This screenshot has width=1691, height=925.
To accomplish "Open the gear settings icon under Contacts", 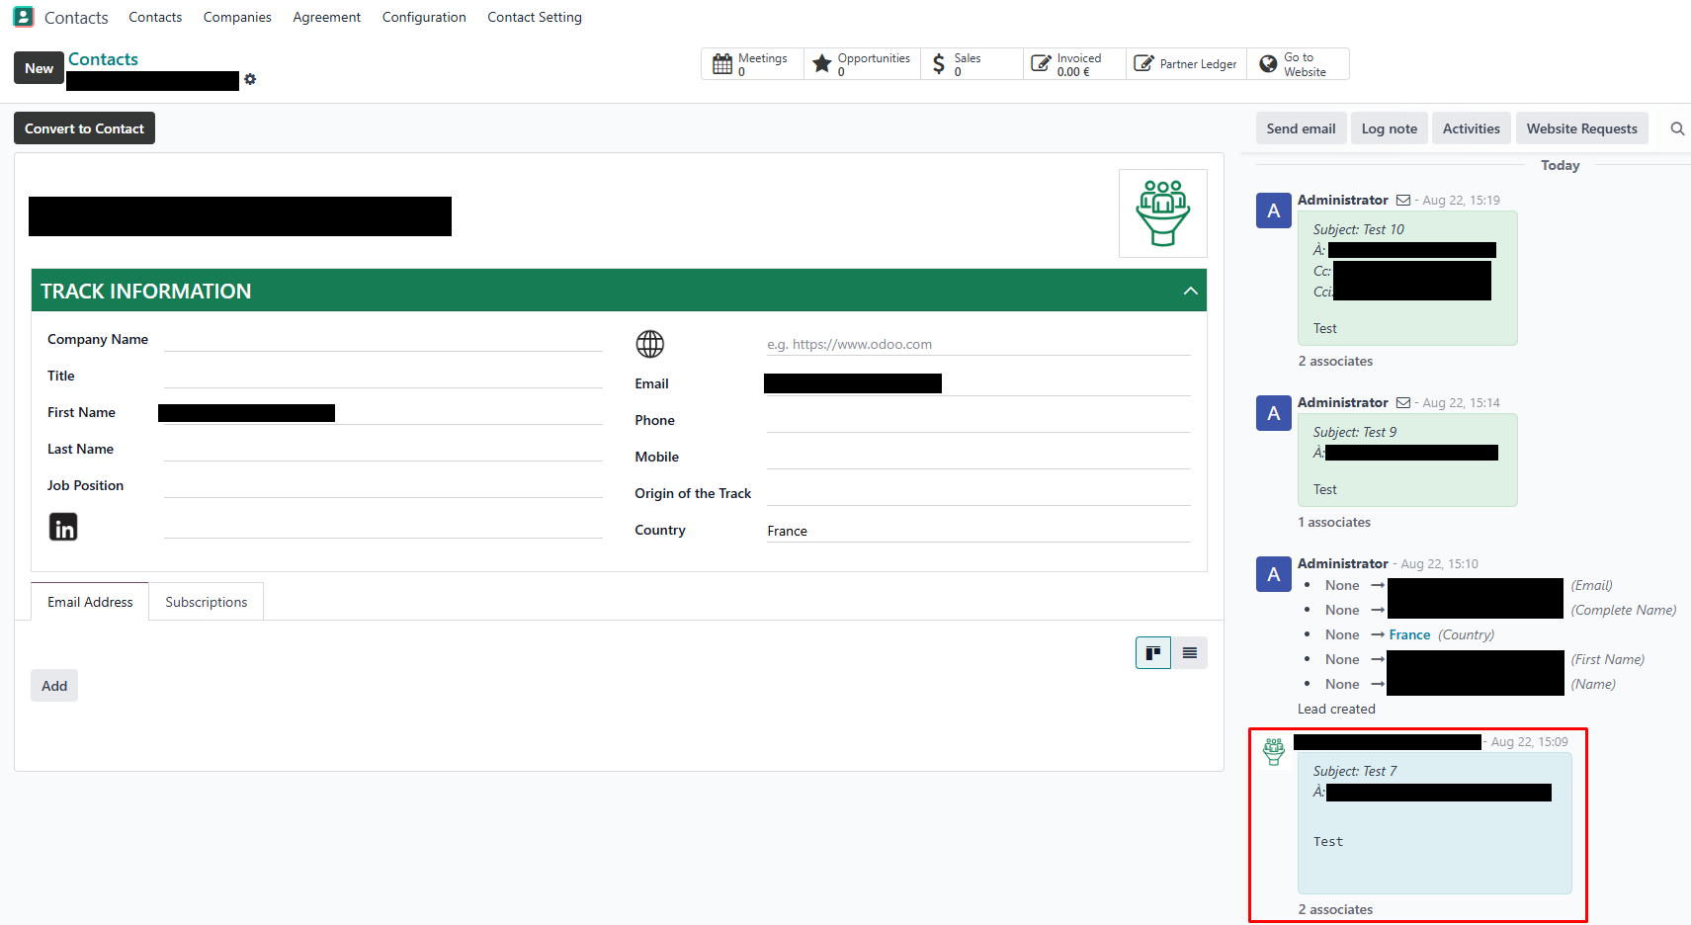I will click(x=250, y=79).
